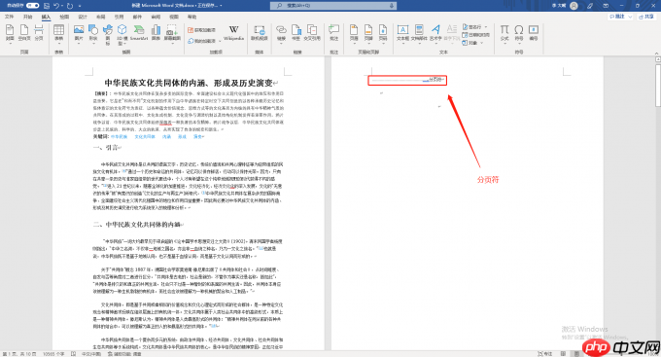Take a screenshot (屏幕截图)

[x=172, y=33]
